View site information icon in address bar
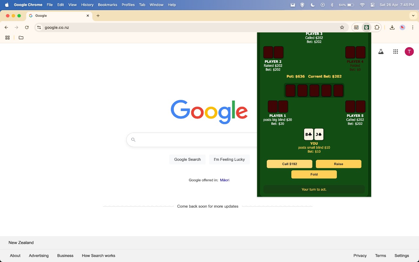This screenshot has width=419, height=262. click(39, 28)
